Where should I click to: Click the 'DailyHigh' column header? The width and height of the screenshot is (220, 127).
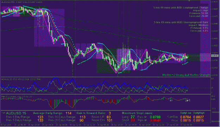(199, 113)
